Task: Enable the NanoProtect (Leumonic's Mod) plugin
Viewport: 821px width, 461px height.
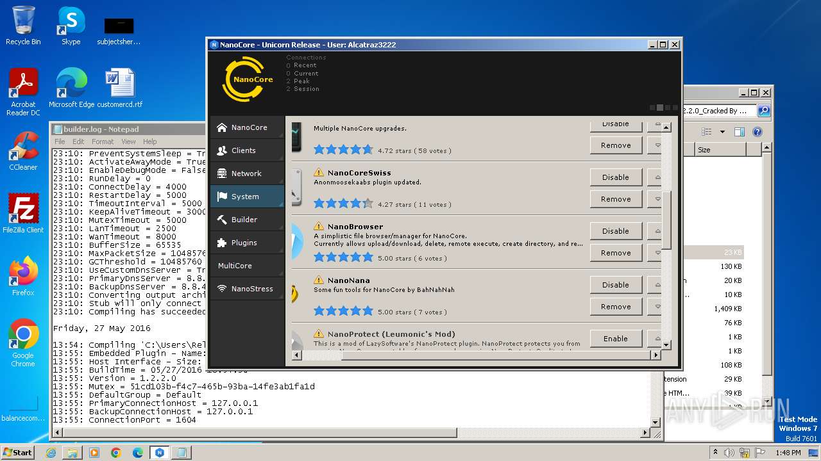Action: [616, 339]
